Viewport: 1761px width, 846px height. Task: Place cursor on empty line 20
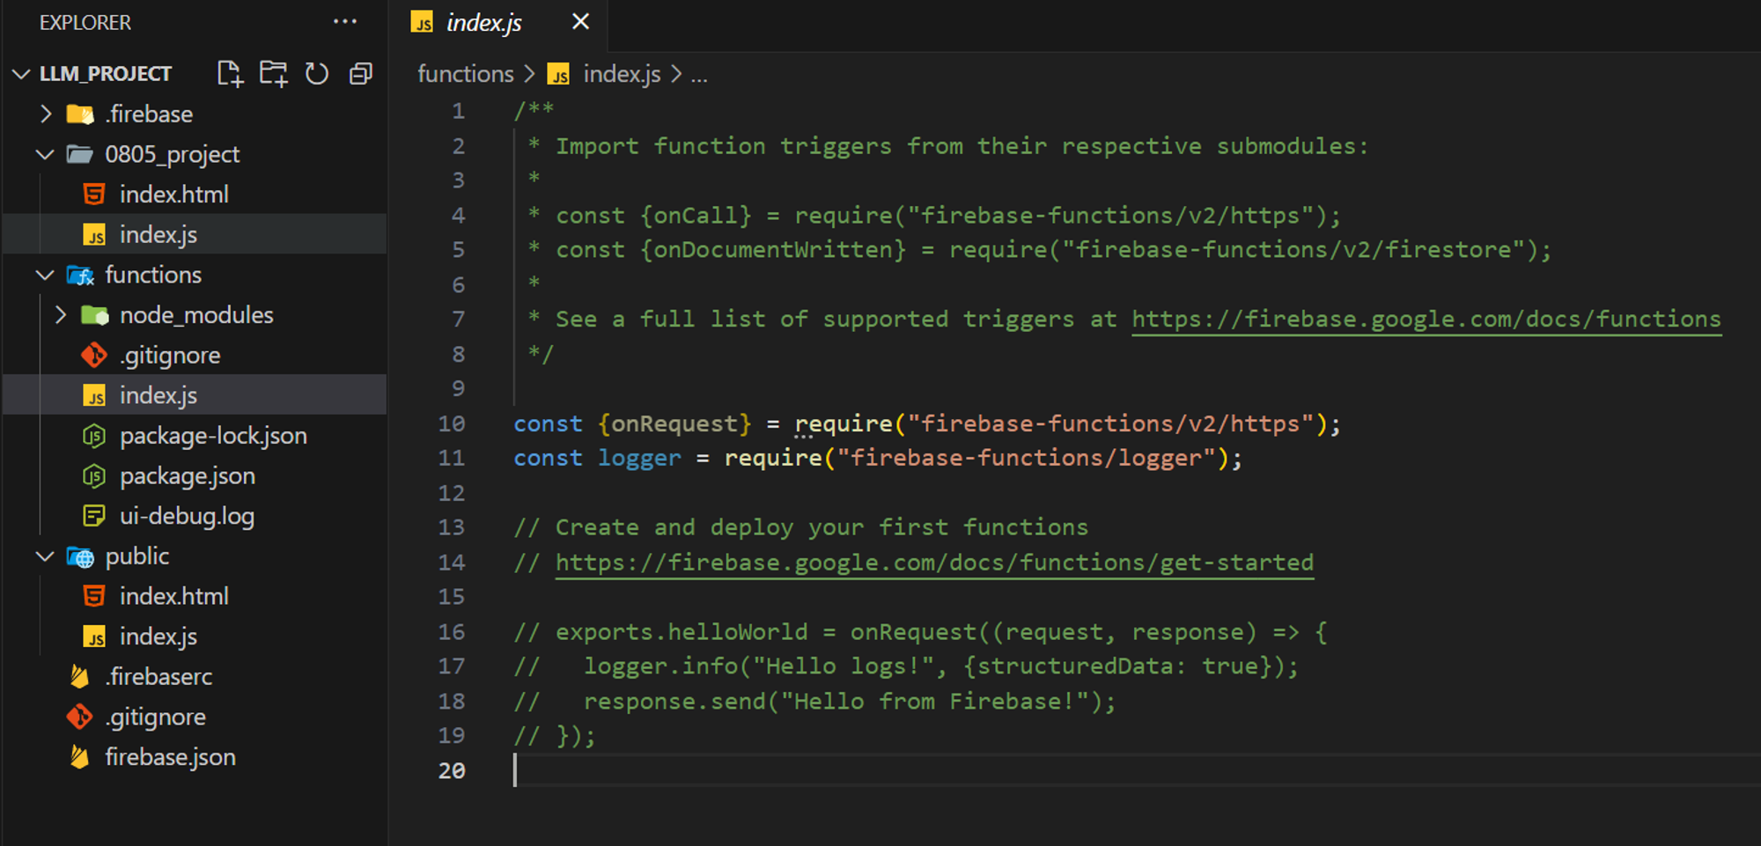click(1136, 770)
